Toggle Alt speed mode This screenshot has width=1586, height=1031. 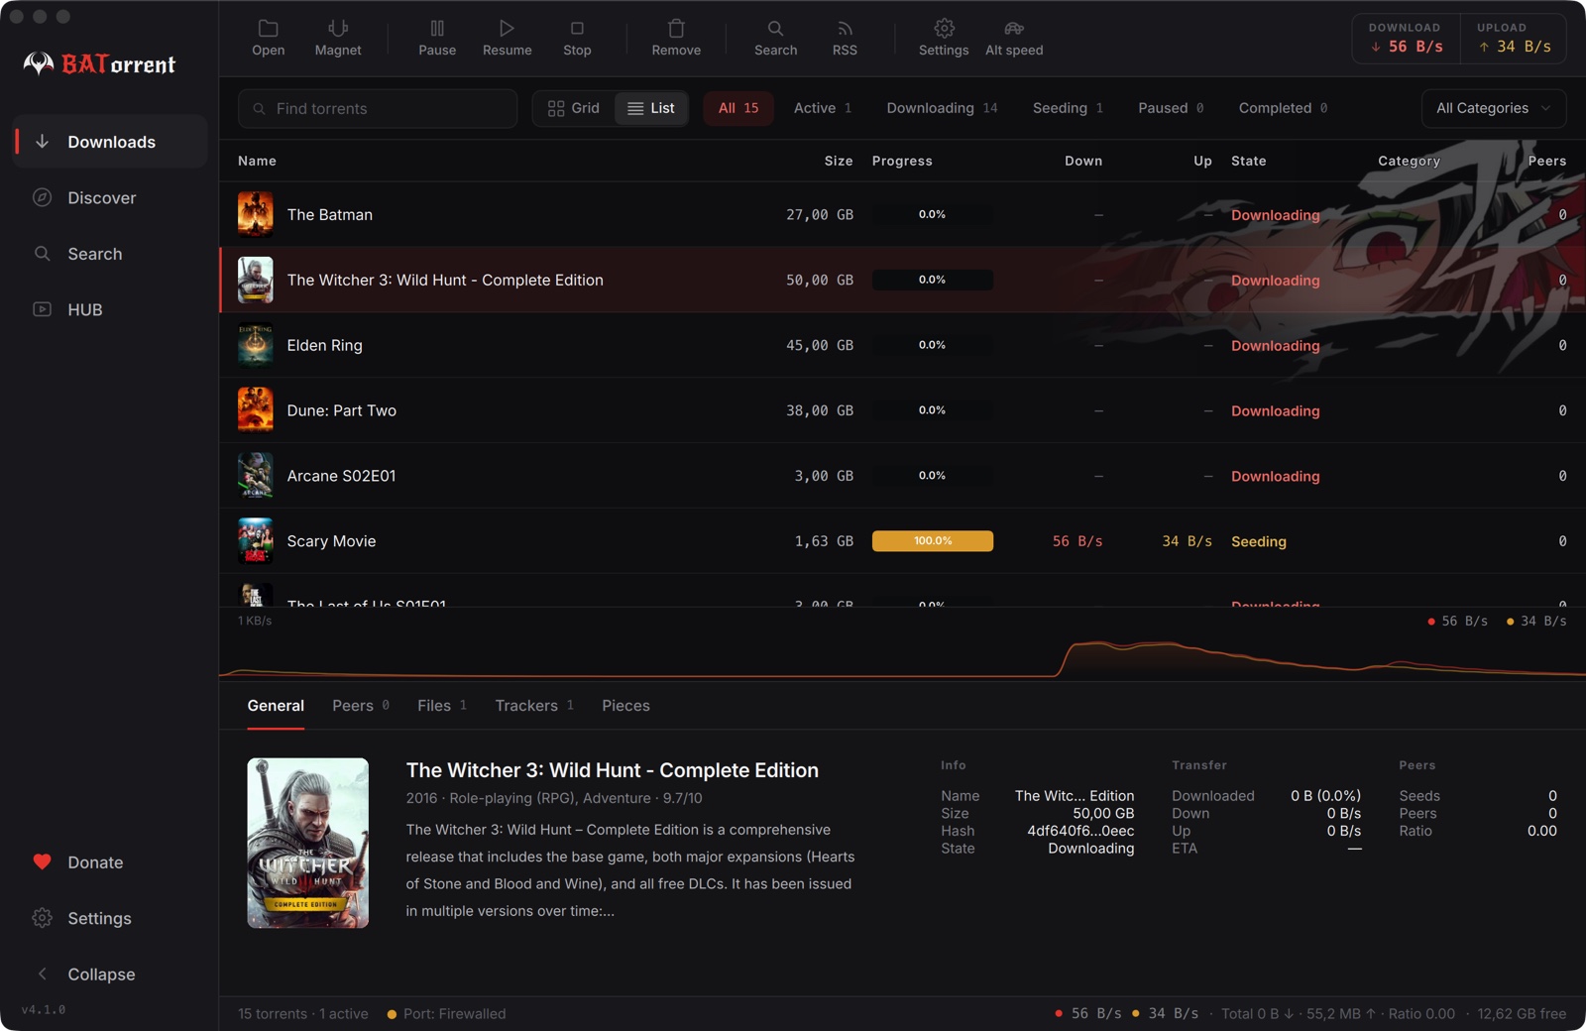pos(1014,38)
